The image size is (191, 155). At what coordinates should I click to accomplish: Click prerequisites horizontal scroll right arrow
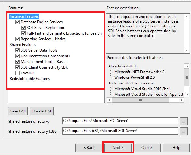pyautogui.click(x=181, y=100)
